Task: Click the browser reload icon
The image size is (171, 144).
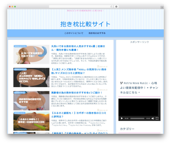Action: click(111, 7)
